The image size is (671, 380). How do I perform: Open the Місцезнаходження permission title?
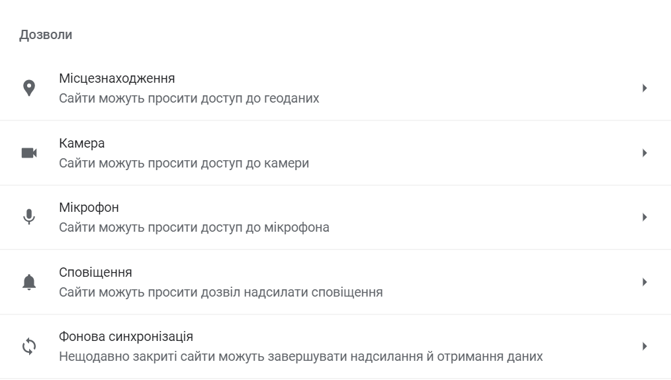[117, 78]
